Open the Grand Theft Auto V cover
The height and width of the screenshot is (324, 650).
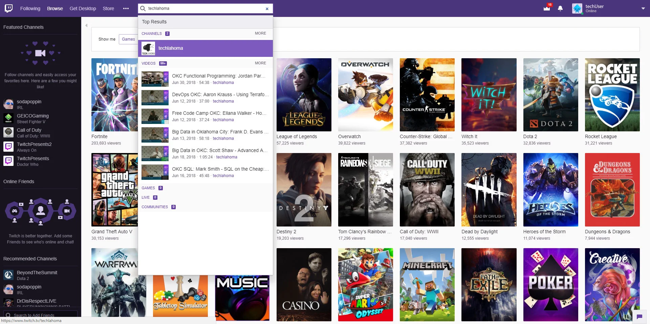coord(114,190)
